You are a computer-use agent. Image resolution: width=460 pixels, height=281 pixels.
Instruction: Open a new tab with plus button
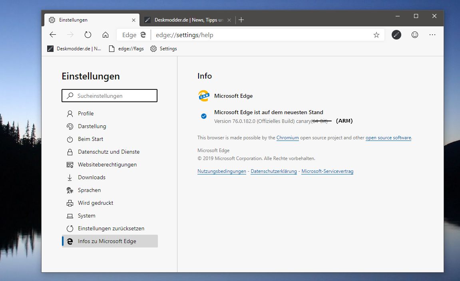[x=241, y=20]
